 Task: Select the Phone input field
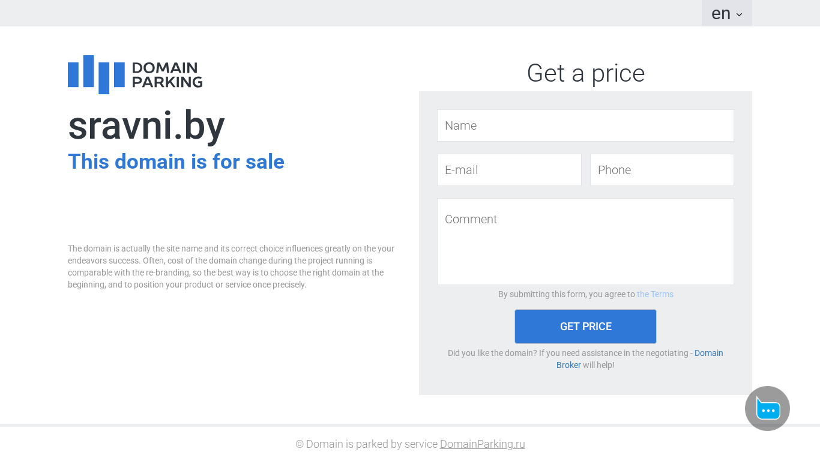[662, 170]
